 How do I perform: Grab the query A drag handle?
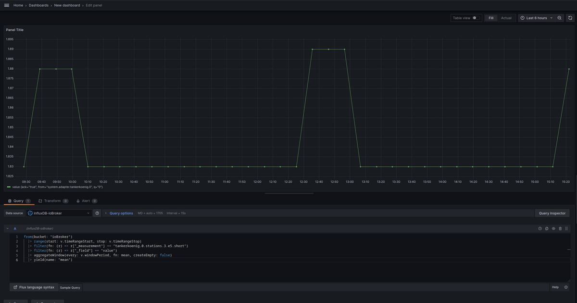pyautogui.click(x=567, y=228)
